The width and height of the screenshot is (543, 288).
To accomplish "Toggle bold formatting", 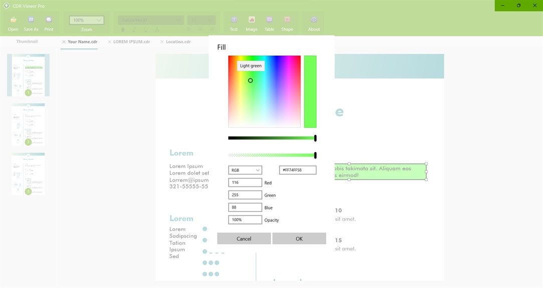I will pos(123,30).
